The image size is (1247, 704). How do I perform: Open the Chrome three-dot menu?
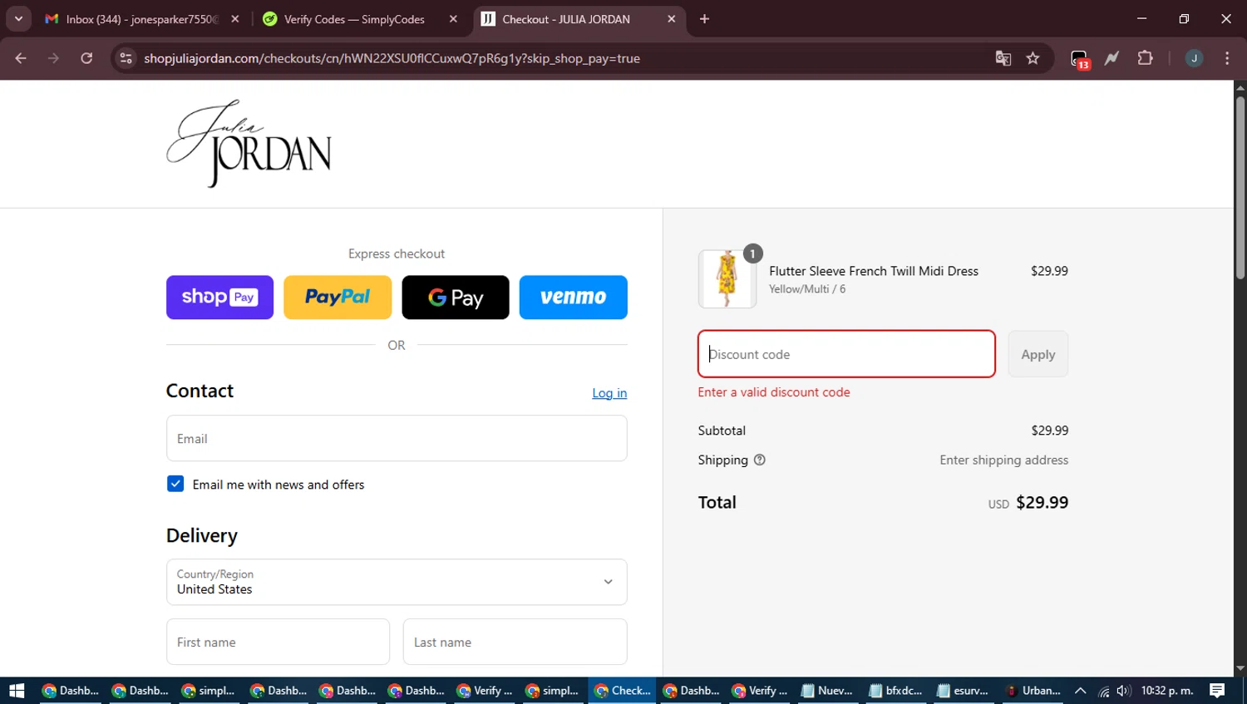1227,58
